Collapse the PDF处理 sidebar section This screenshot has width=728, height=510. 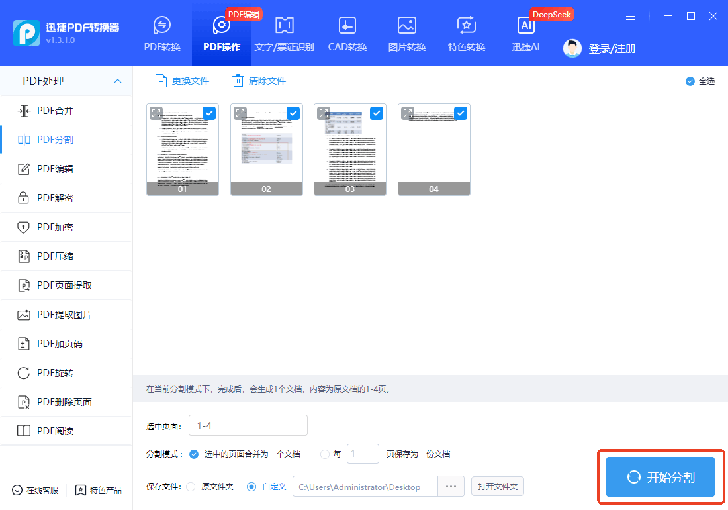click(x=118, y=81)
